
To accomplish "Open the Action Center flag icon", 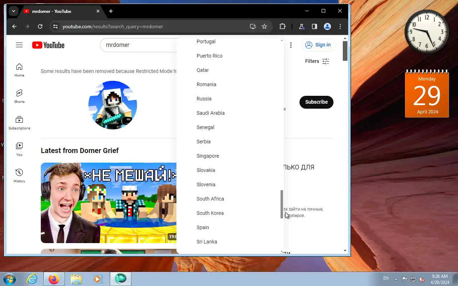I will (404, 279).
